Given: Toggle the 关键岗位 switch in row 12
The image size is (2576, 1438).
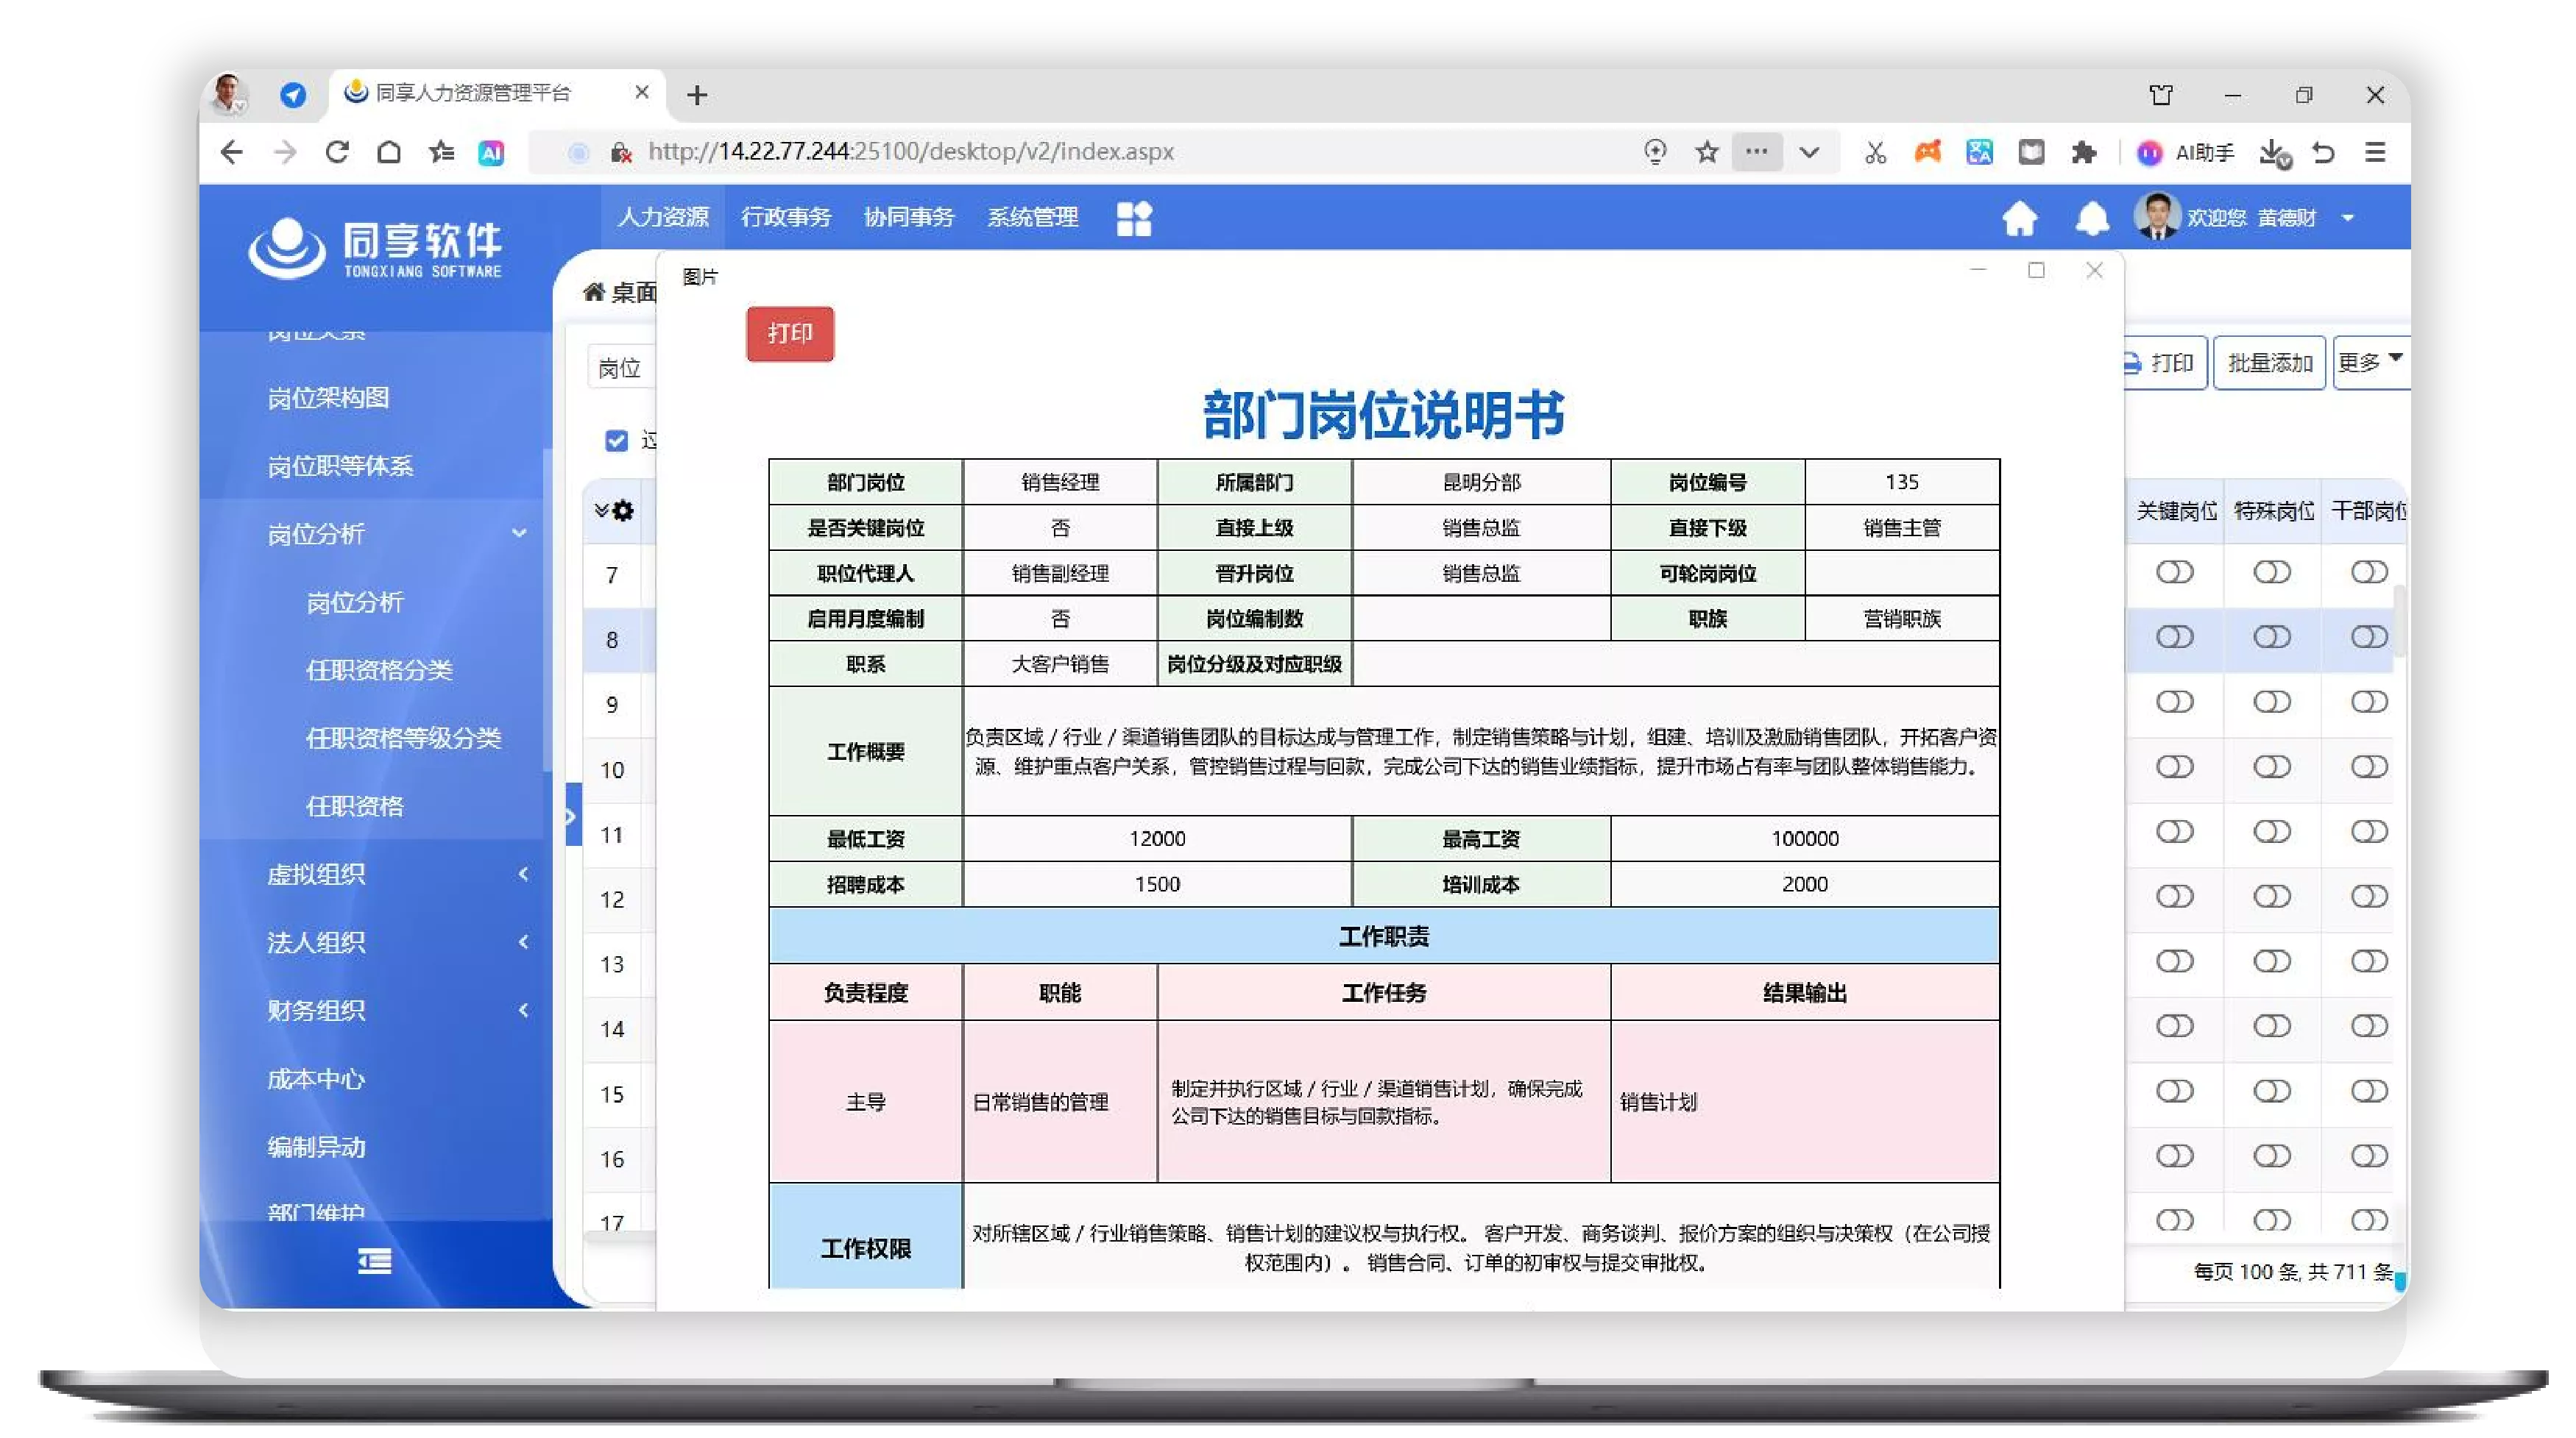Looking at the screenshot, I should (x=2175, y=897).
